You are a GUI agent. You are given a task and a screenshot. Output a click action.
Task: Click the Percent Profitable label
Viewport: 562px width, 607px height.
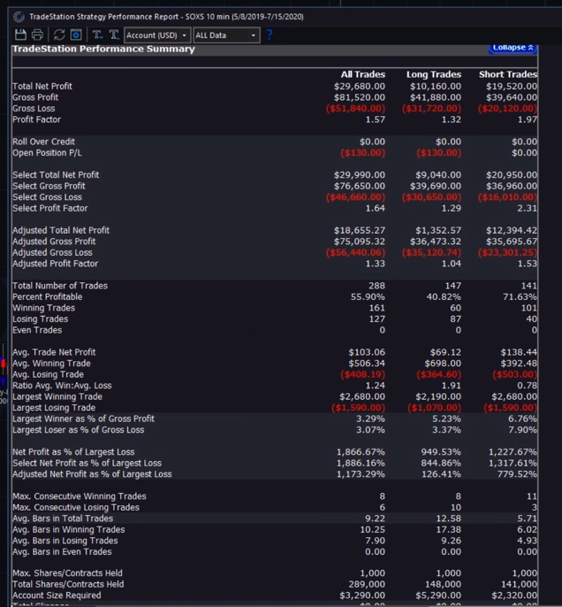[47, 296]
